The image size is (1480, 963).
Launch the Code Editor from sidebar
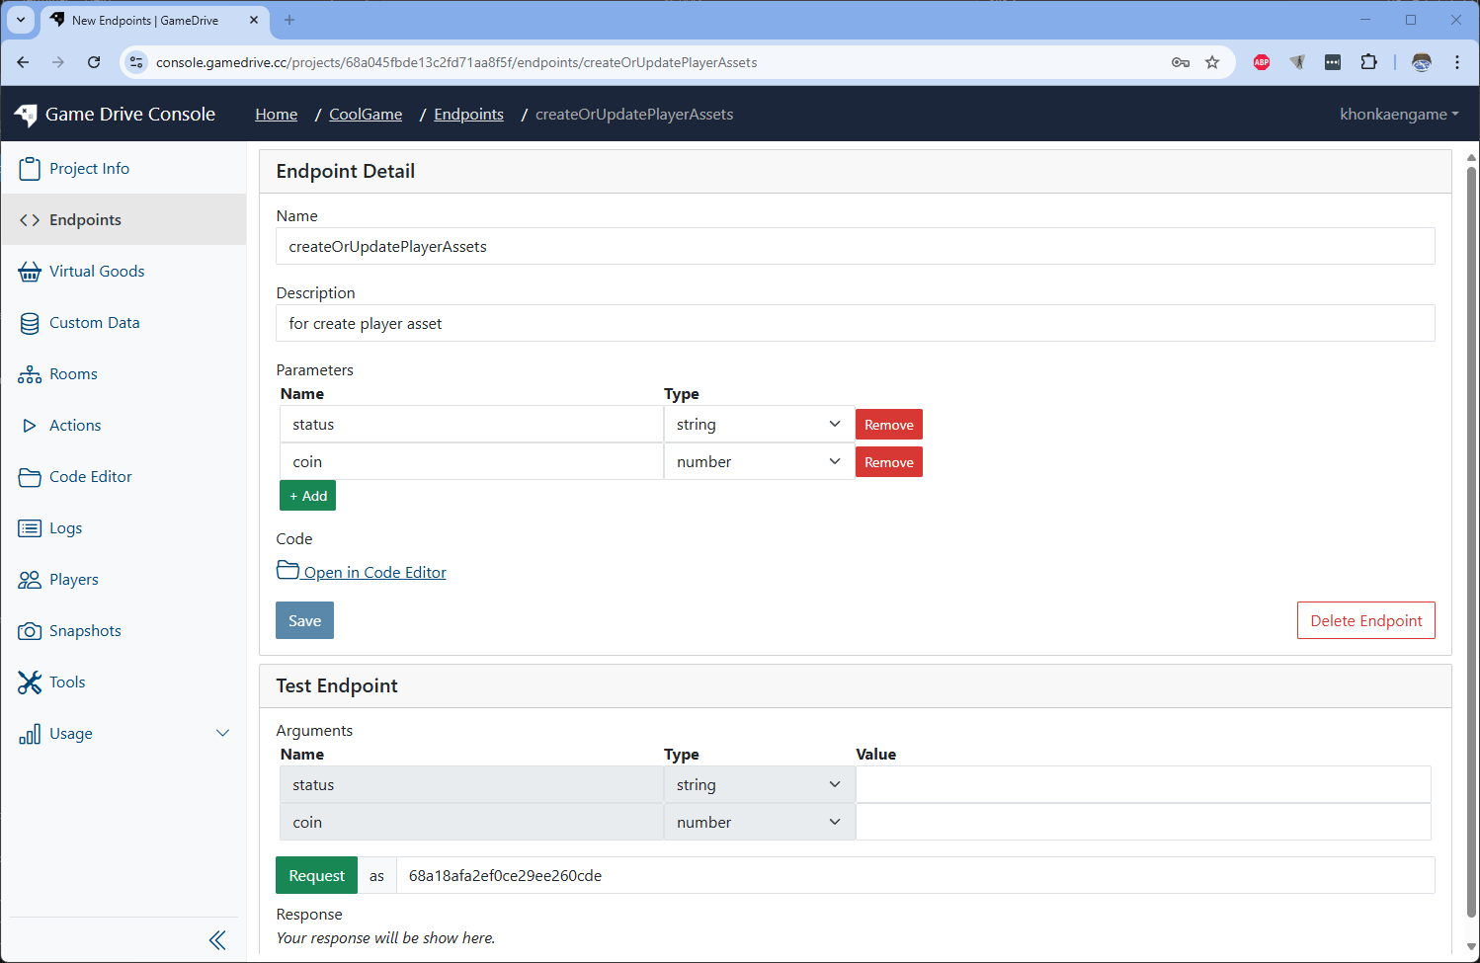[x=89, y=476]
